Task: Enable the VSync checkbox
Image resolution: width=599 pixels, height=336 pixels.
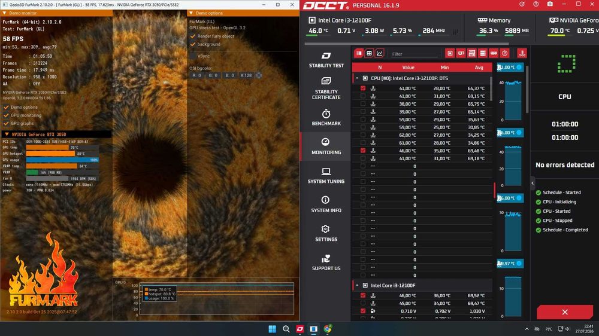Action: (192, 56)
